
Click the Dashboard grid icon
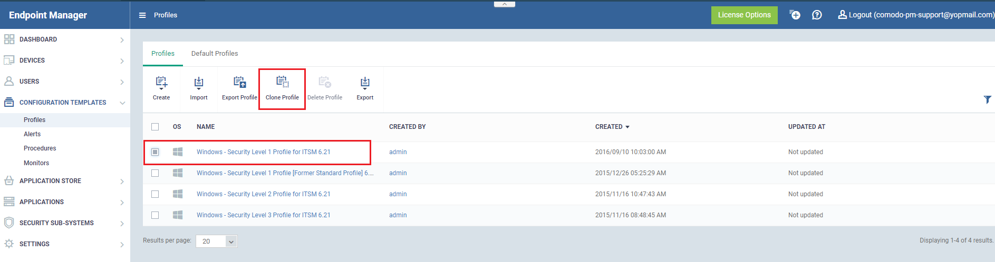pyautogui.click(x=9, y=39)
